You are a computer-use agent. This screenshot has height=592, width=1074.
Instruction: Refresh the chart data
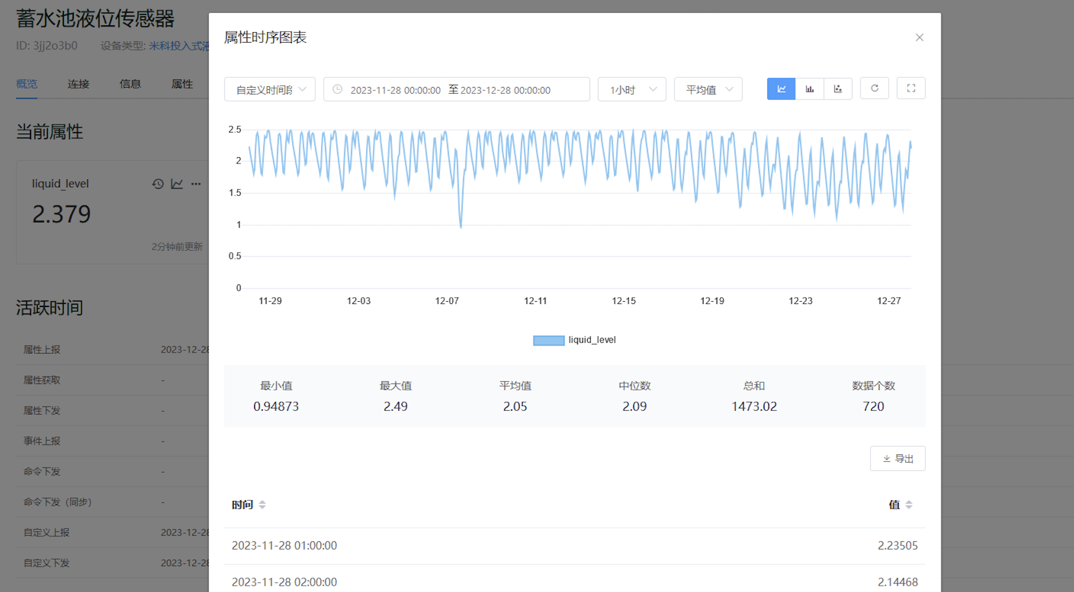(875, 88)
